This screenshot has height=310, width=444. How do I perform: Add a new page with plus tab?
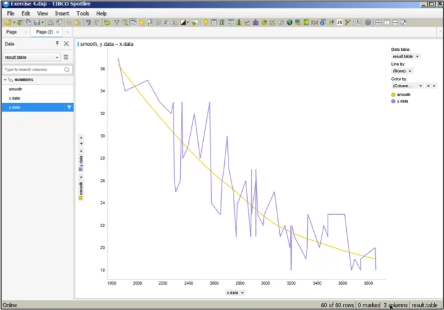pos(67,32)
